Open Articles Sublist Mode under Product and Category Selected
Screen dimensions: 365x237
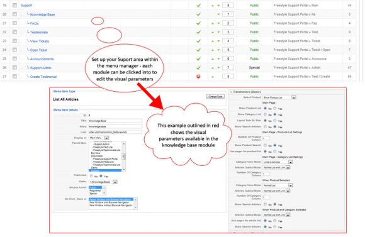(x=276, y=215)
